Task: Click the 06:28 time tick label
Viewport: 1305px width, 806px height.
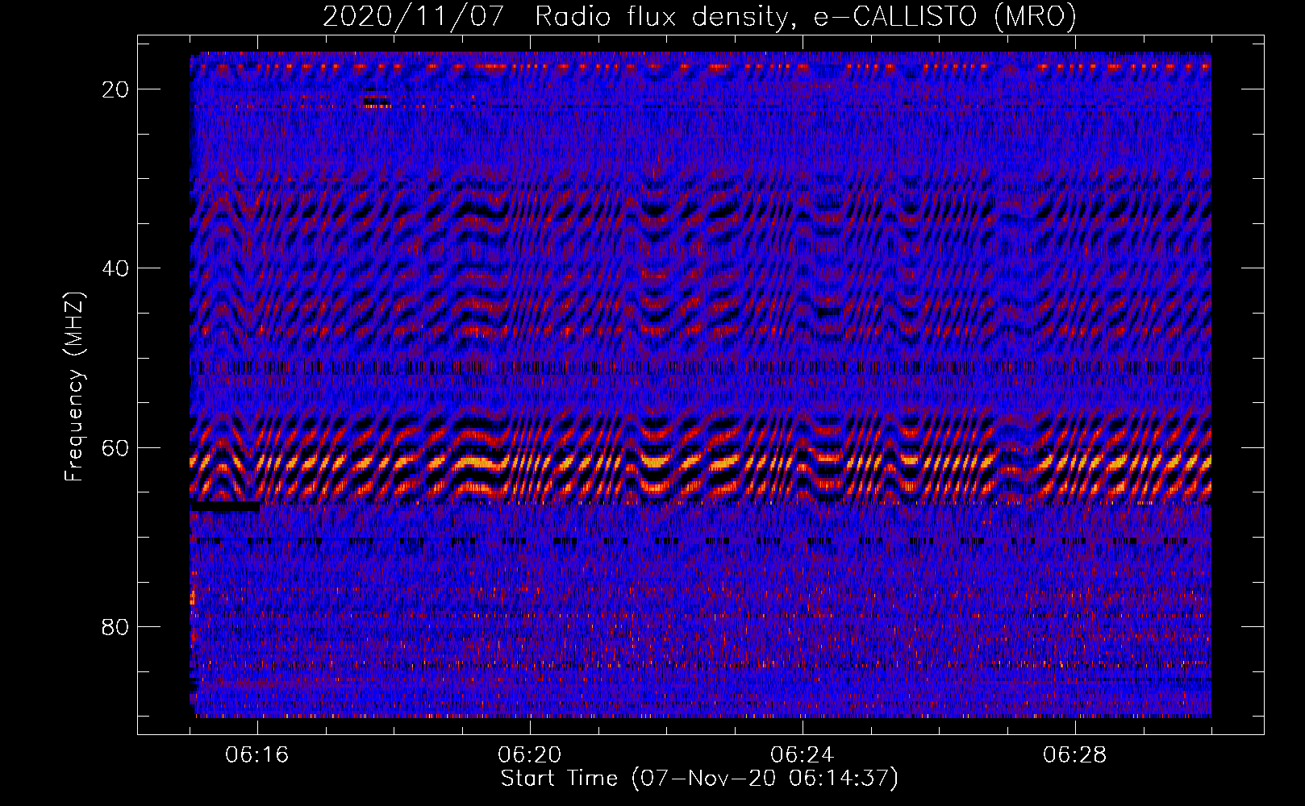Action: [x=1075, y=755]
